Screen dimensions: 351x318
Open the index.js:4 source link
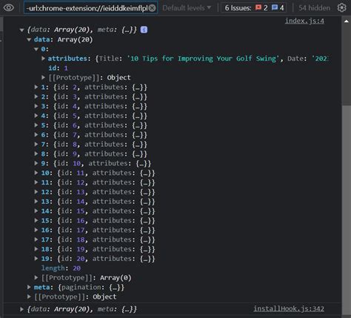(304, 21)
